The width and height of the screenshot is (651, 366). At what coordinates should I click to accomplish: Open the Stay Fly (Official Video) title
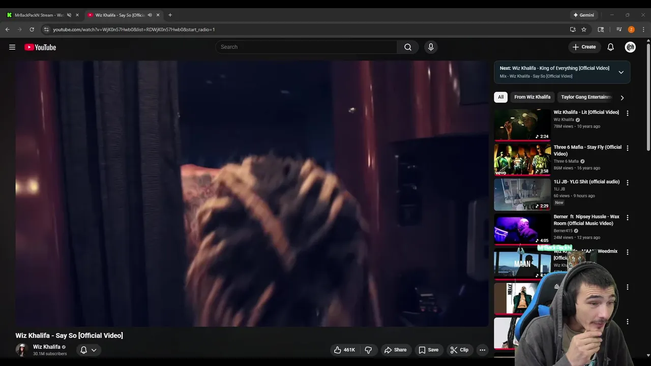[x=587, y=150]
